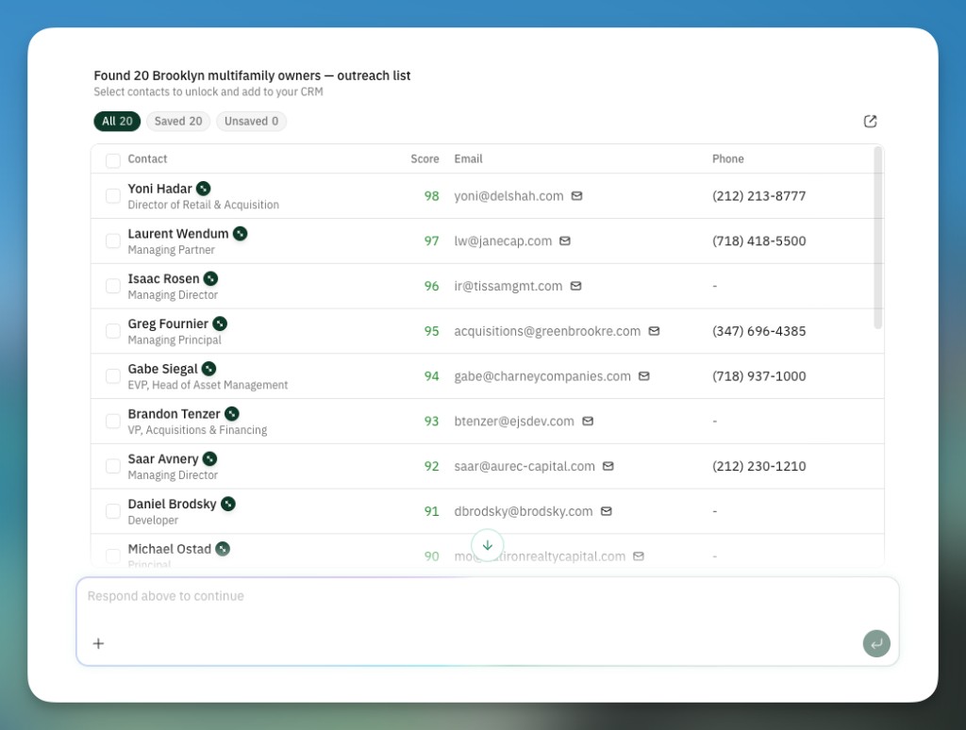Click mail icon next to lw@janecap.com
This screenshot has height=730, width=966.
tap(565, 241)
